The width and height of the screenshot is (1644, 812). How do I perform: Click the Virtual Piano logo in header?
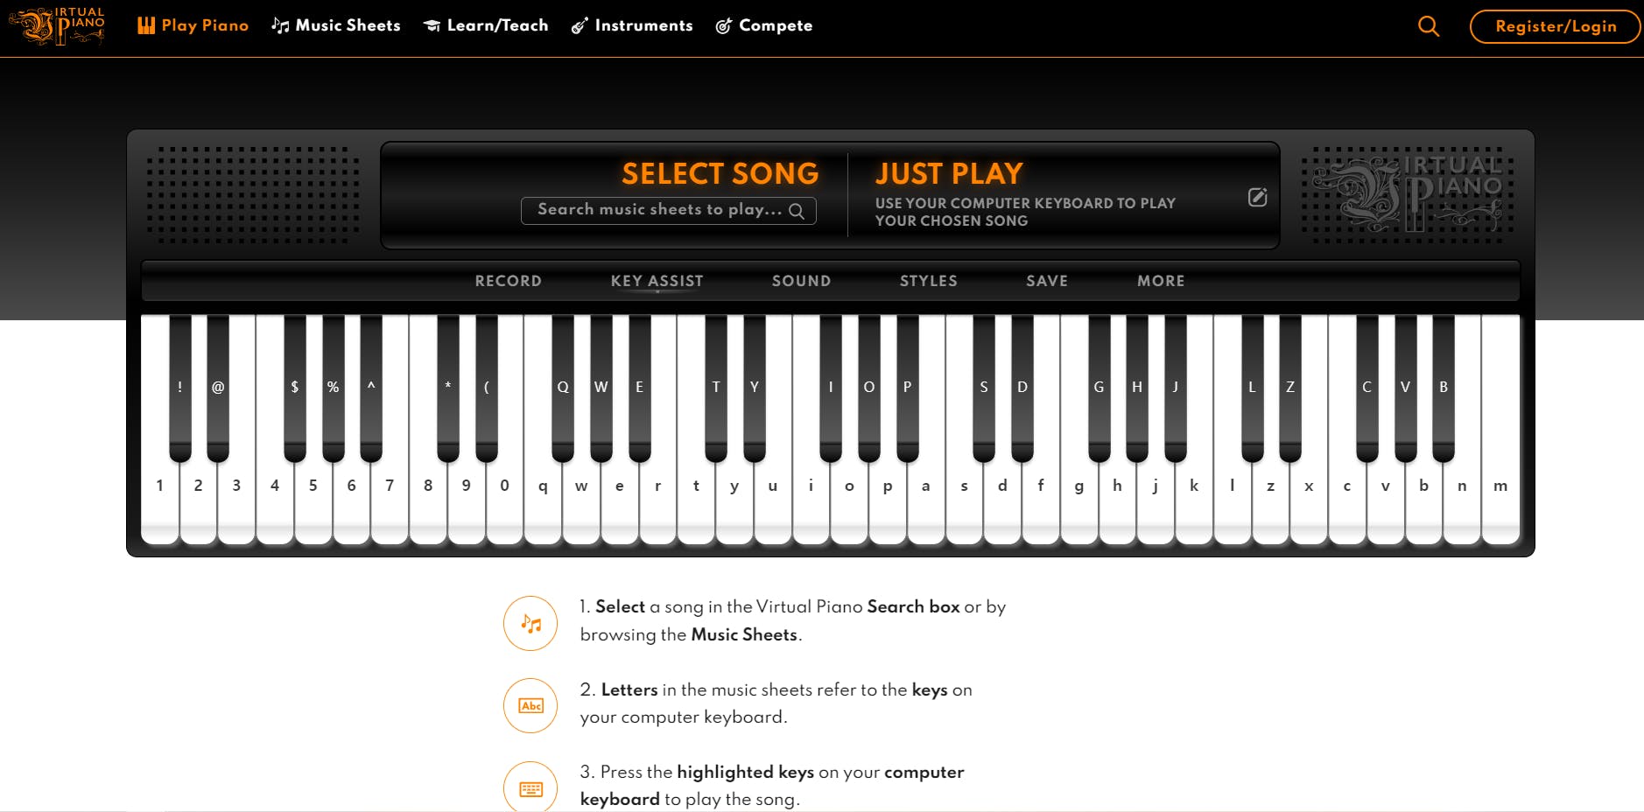(58, 26)
